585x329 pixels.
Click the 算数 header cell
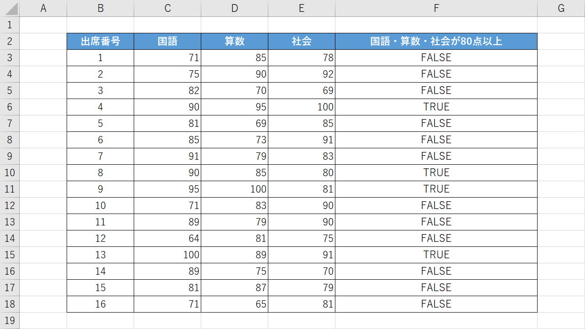tap(235, 41)
